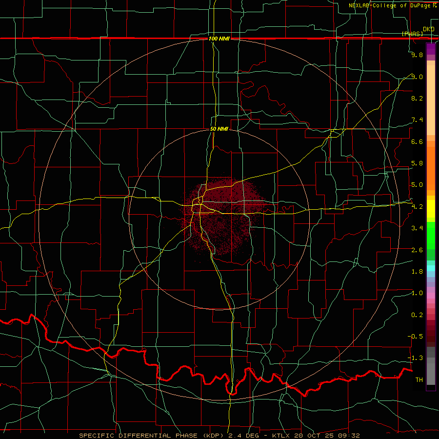
Task: Click the DKD label above the color scale
Action: [x=428, y=29]
